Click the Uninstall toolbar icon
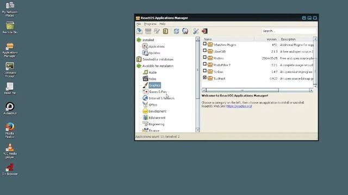 [148, 31]
